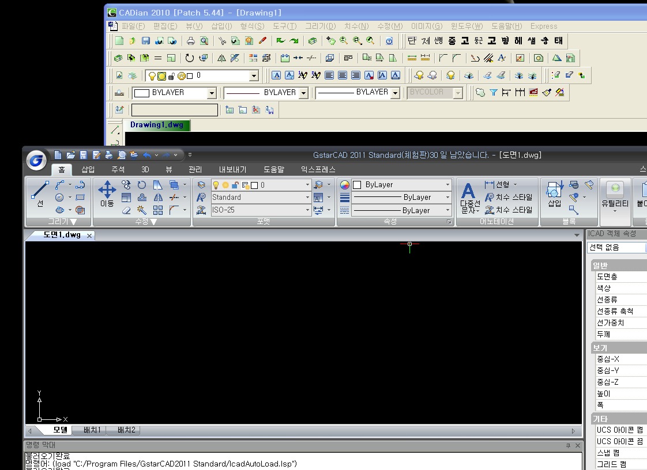Open the Express menu in CADian

click(544, 26)
